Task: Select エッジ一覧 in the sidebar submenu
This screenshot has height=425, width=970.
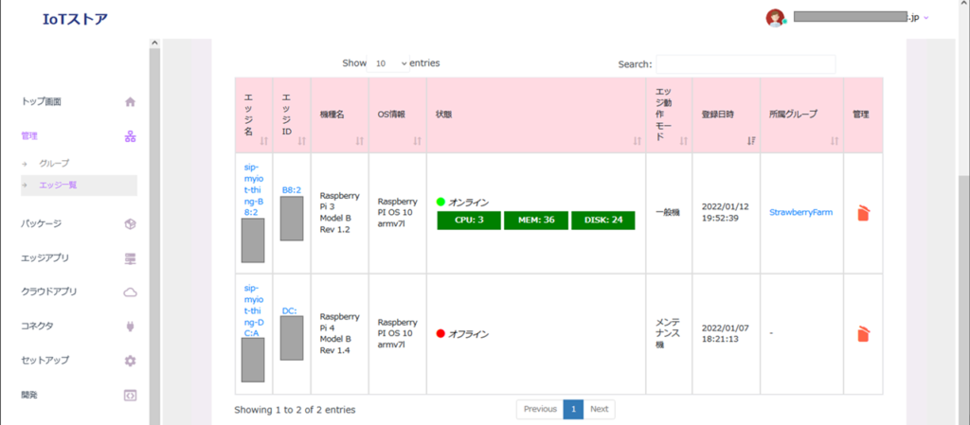Action: (x=58, y=185)
